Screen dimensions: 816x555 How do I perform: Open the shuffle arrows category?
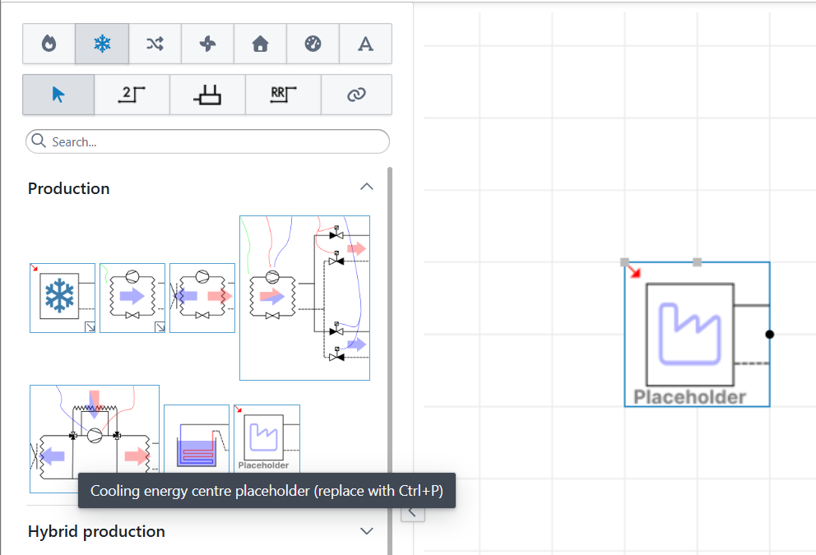[155, 44]
